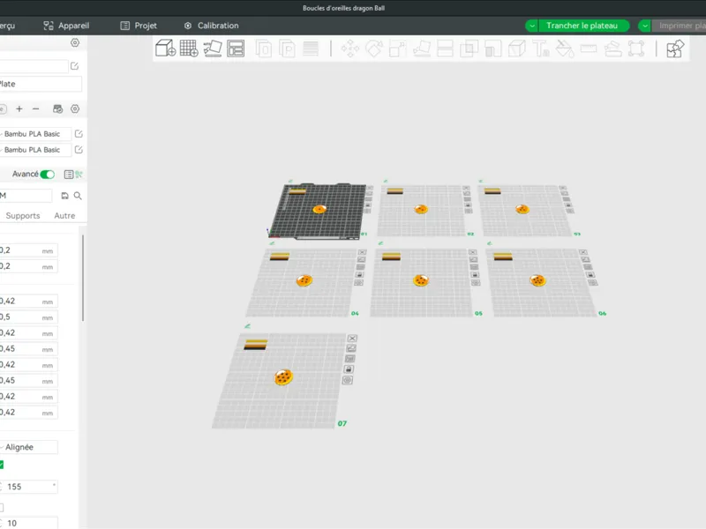The width and height of the screenshot is (706, 529).
Task: Edit plate 07 name with pencil icon
Action: [x=247, y=325]
